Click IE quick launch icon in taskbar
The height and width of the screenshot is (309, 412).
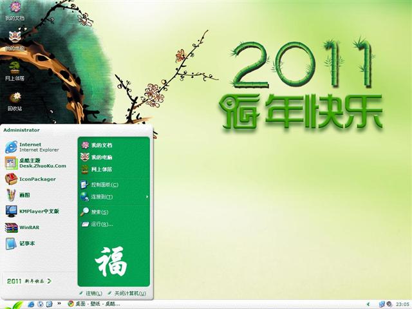(x=31, y=304)
